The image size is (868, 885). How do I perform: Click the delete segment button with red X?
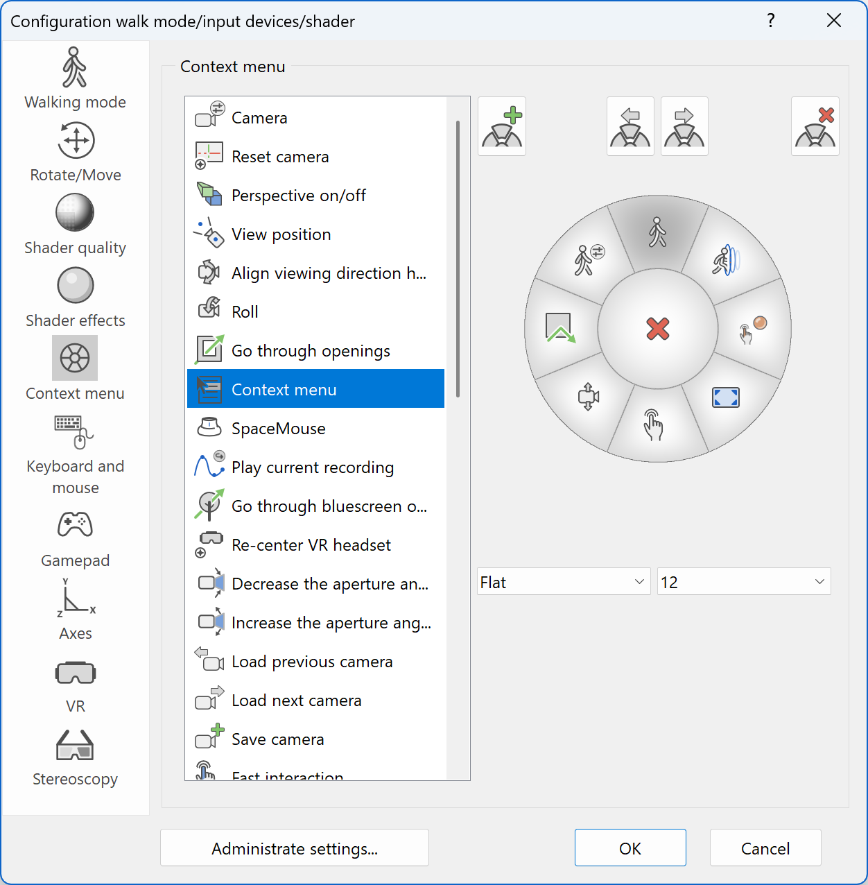[x=815, y=126]
